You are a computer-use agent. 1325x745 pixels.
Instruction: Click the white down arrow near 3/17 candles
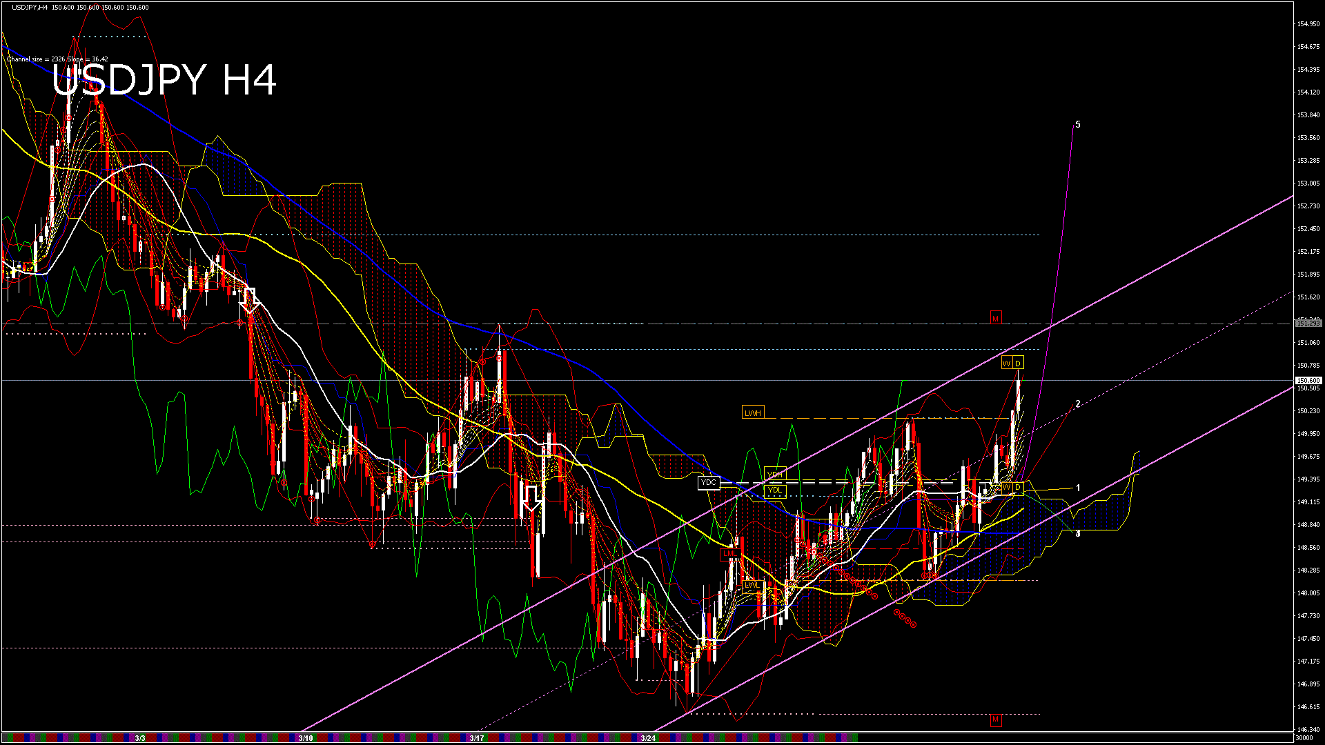(x=531, y=498)
